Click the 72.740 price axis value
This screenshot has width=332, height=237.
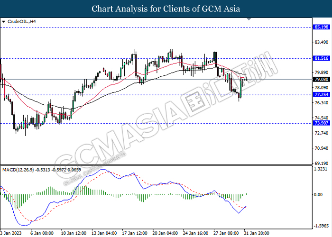(322, 133)
